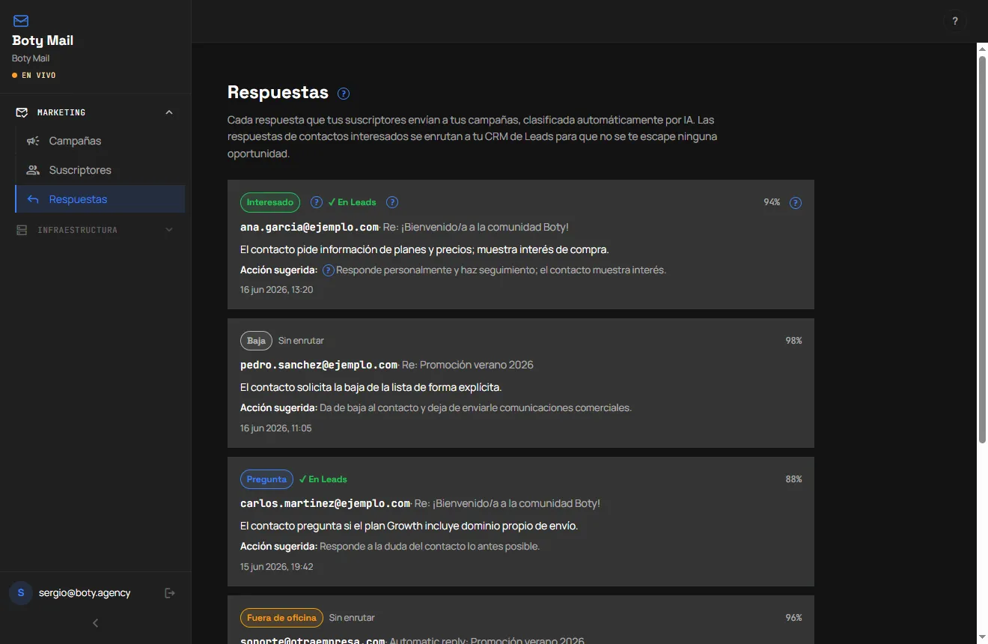Click the Marketing mail icon in sidebar
Viewport: 988px width, 644px height.
coord(22,112)
